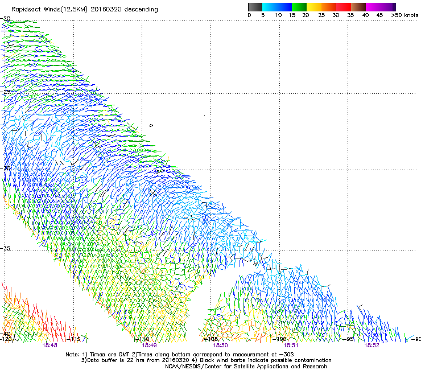Click the '40' label under the color legend

pos(365,15)
